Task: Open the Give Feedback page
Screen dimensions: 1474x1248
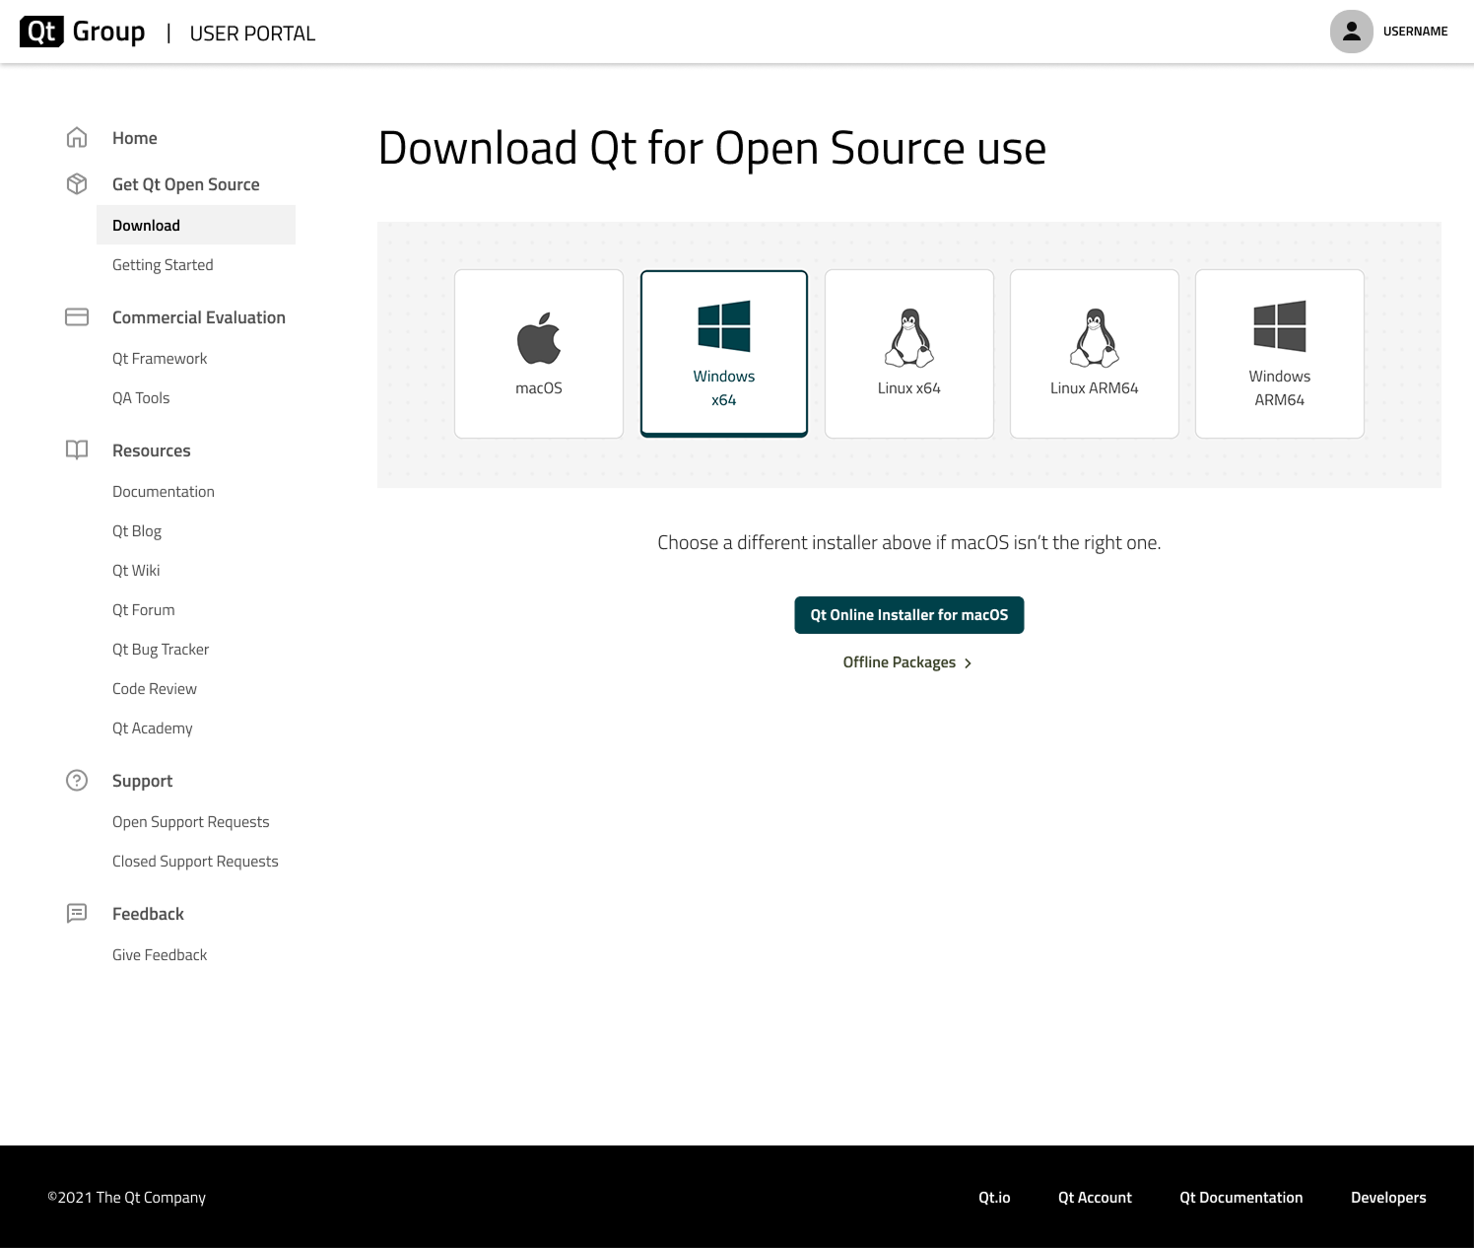Action: [x=160, y=954]
